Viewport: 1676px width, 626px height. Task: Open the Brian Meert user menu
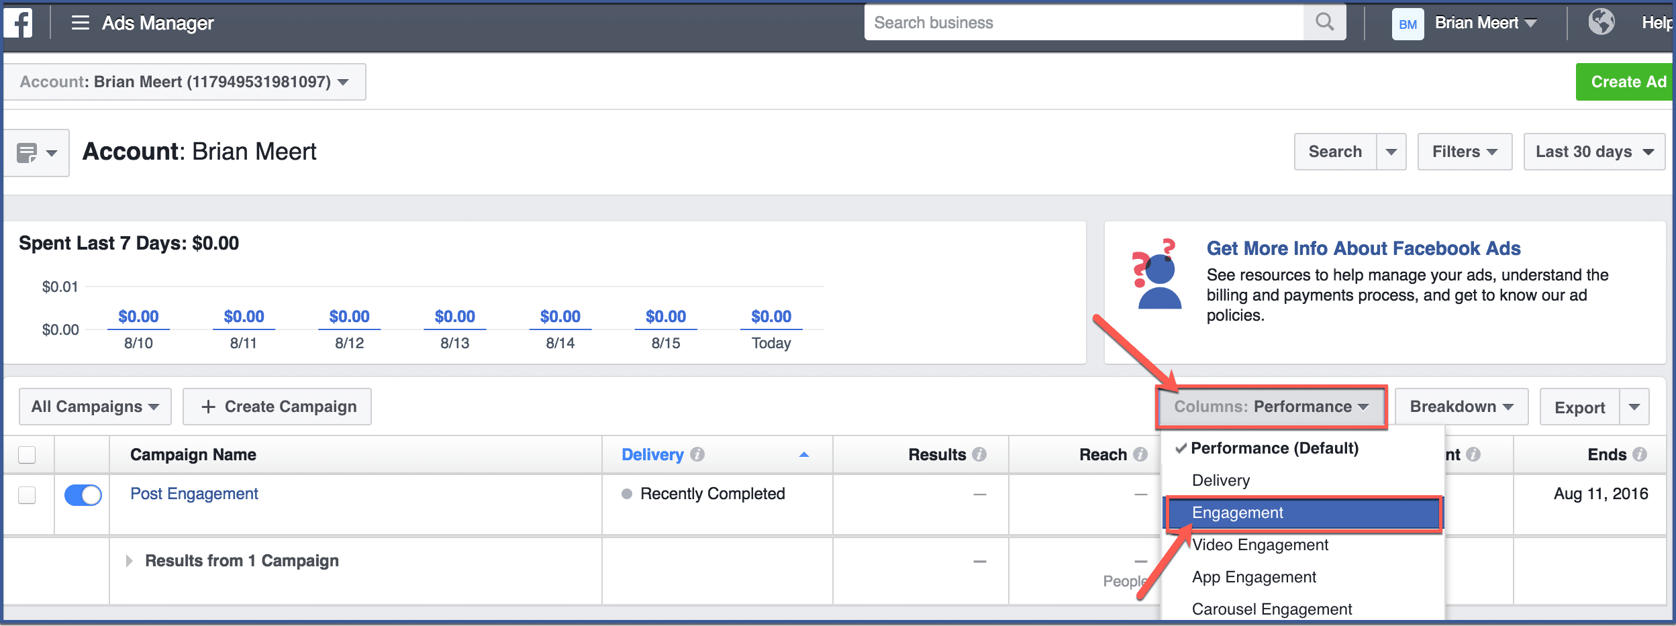pyautogui.click(x=1485, y=23)
